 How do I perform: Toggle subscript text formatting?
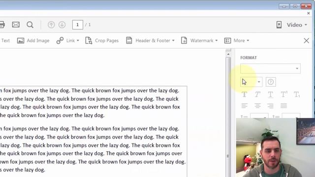[297, 94]
